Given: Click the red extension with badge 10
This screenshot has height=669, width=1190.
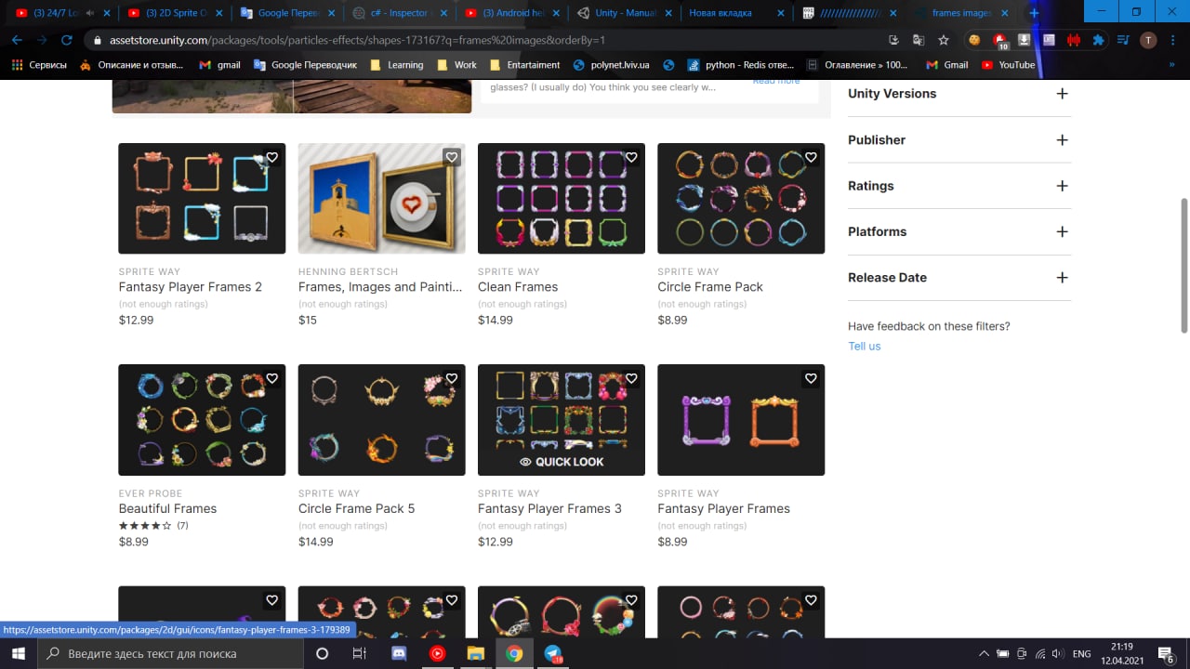Looking at the screenshot, I should [x=1000, y=41].
